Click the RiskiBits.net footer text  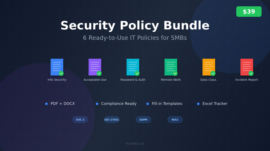pos(135,144)
